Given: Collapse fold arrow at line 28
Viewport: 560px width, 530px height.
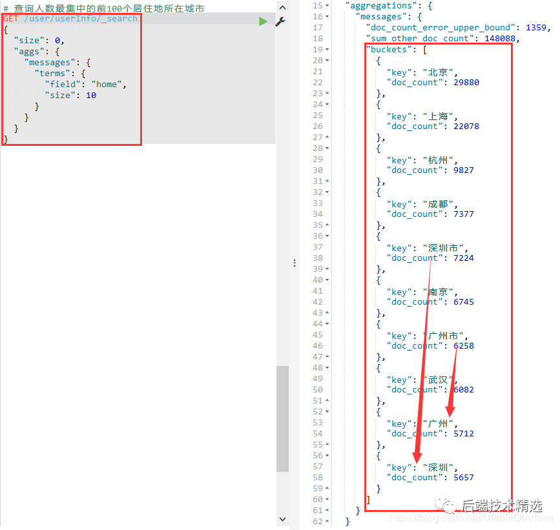Looking at the screenshot, I should 327,148.
